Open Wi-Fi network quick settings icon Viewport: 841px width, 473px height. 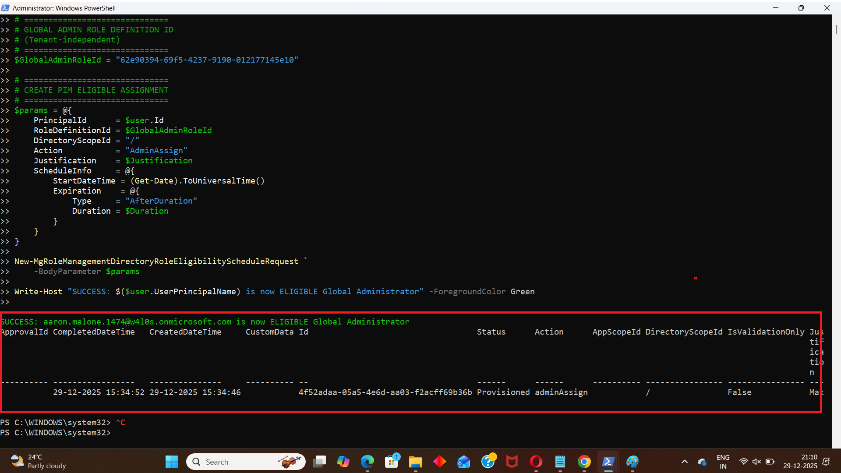pos(743,462)
